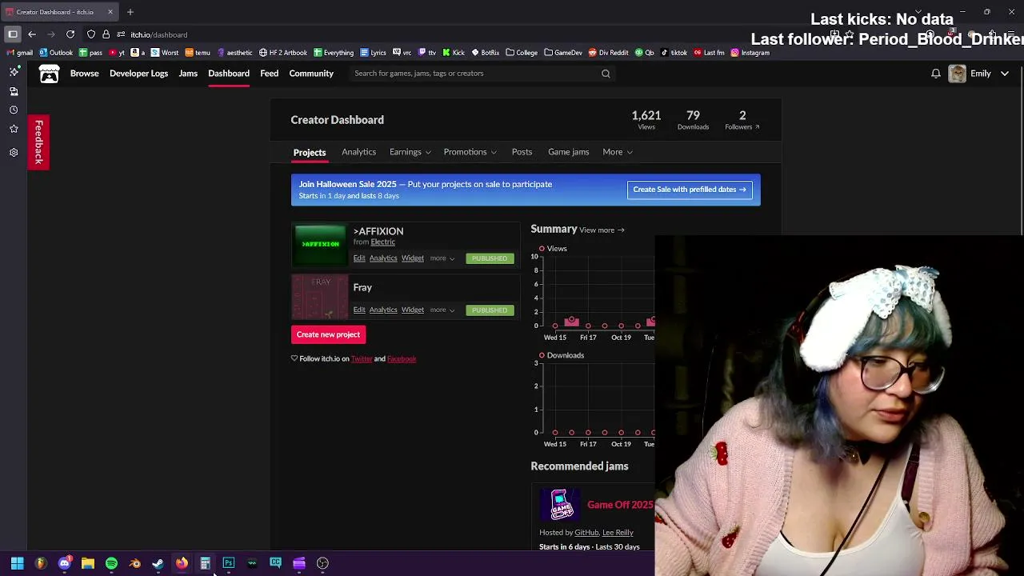Screen dimensions: 1024x576
Task: Open the Firefox sidebar toggle icon
Action: 13,34
